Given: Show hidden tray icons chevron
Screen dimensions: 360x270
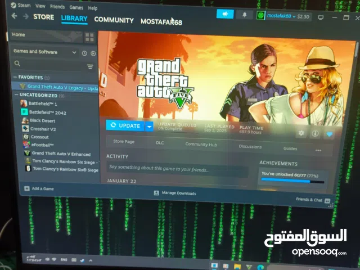Looking at the screenshot, I should [x=91, y=260].
